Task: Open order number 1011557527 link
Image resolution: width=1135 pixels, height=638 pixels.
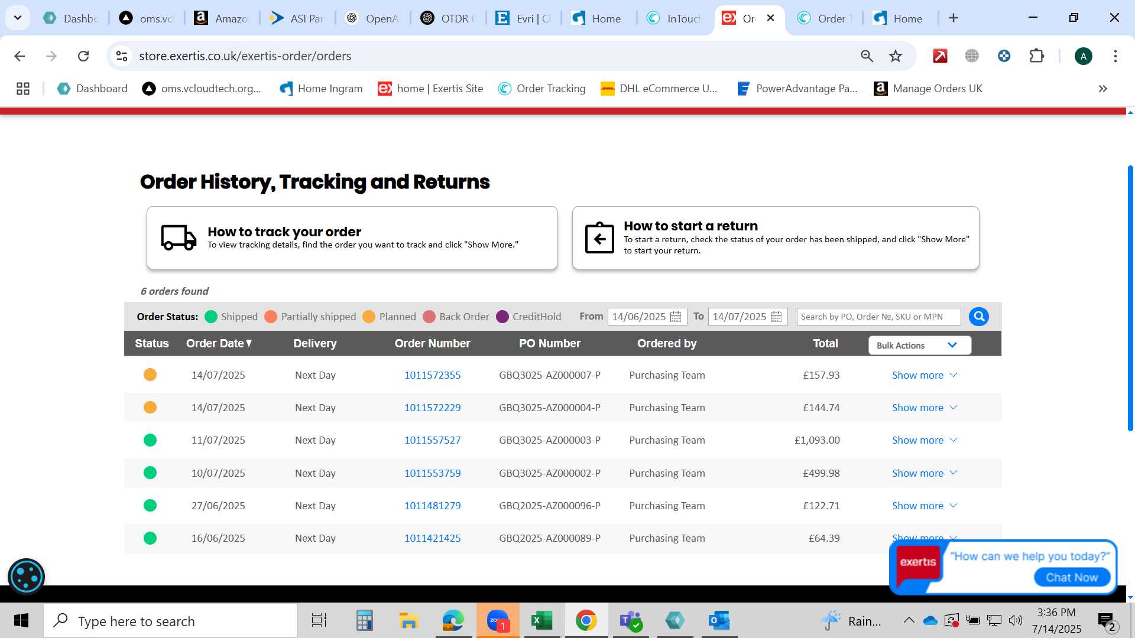Action: pyautogui.click(x=432, y=440)
